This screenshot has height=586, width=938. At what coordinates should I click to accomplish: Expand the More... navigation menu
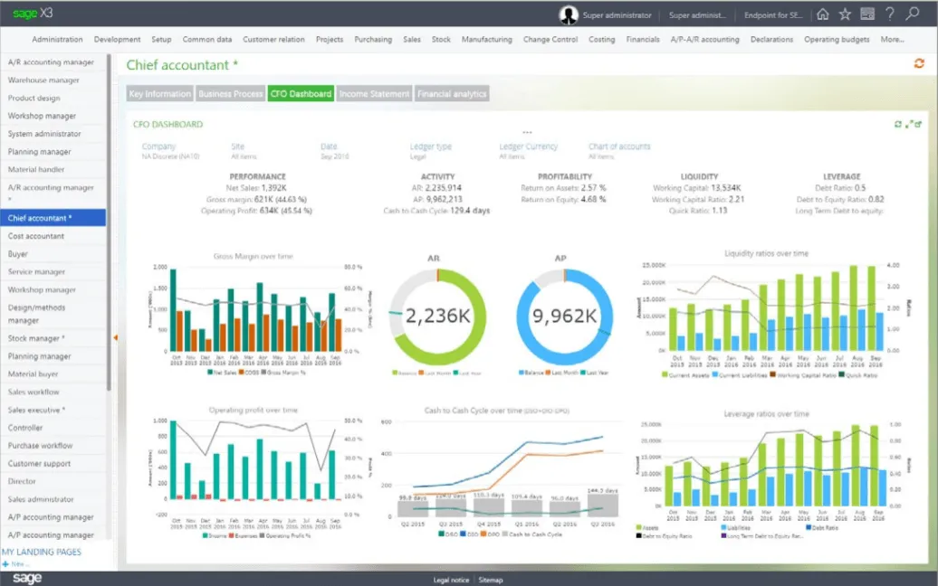tap(892, 40)
